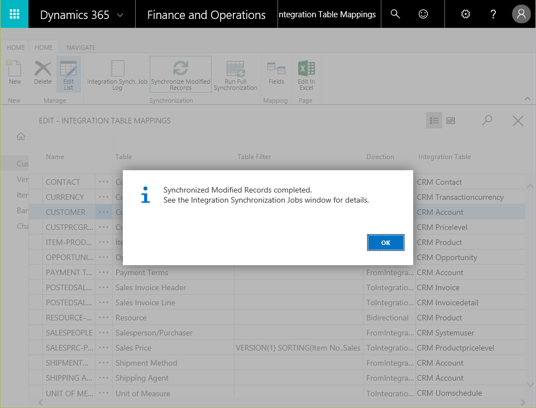Click the Salesperson/Purchaser table cell
Viewport: 536px width, 408px height.
(x=173, y=333)
